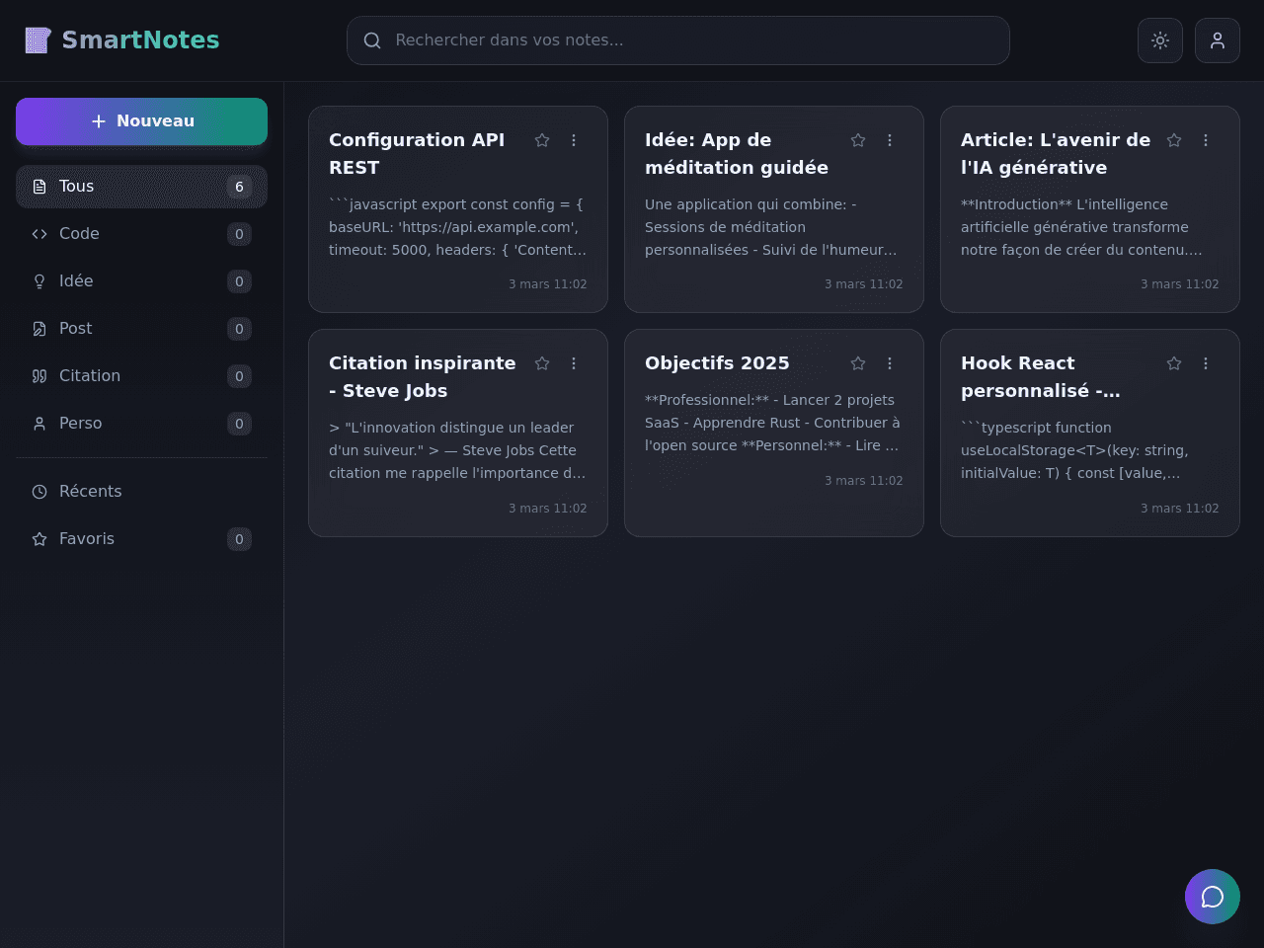Click the date on Objectifs 2025 card
This screenshot has width=1264, height=948.
point(864,481)
